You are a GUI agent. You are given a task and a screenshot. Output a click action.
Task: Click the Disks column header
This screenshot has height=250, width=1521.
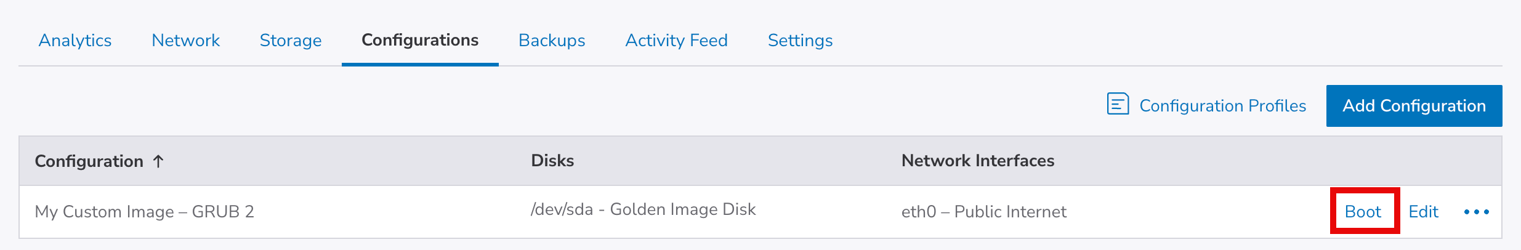point(552,161)
